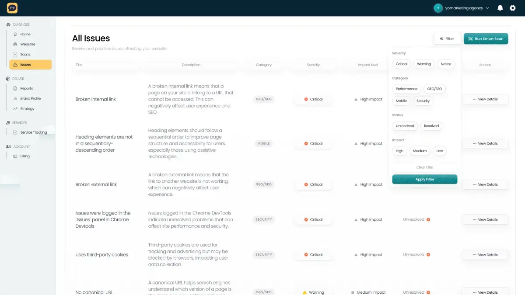Click the 'Broken external link' title
525x295 pixels.
tap(96, 184)
